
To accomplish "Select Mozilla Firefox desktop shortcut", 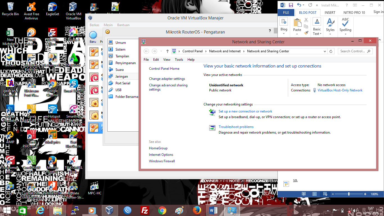I will (x=52, y=165).
